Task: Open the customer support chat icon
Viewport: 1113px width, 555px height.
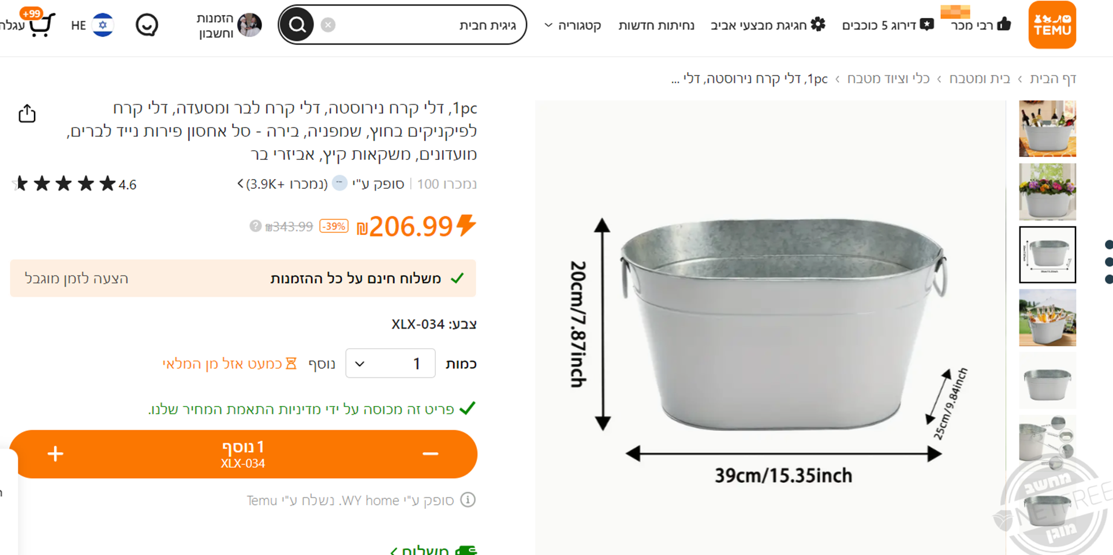Action: coord(147,25)
